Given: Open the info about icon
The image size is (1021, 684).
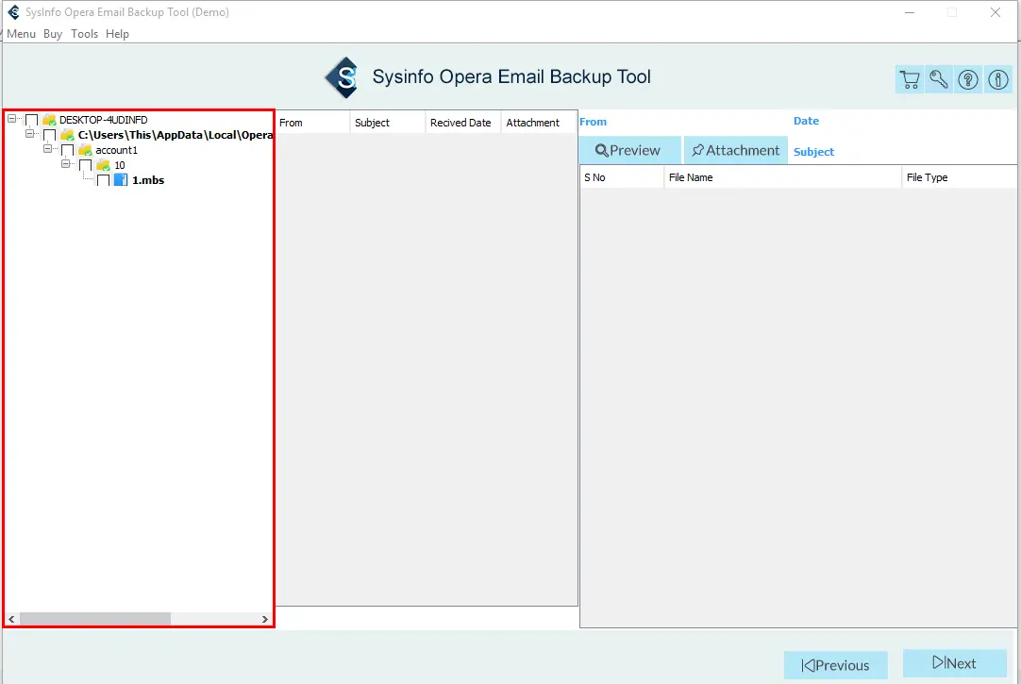Looking at the screenshot, I should [998, 79].
